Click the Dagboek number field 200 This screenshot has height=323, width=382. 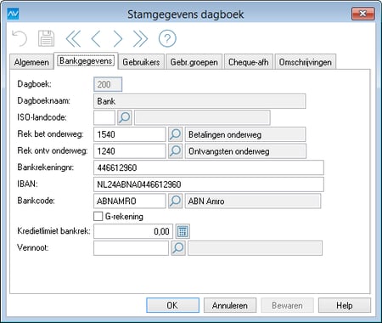108,84
